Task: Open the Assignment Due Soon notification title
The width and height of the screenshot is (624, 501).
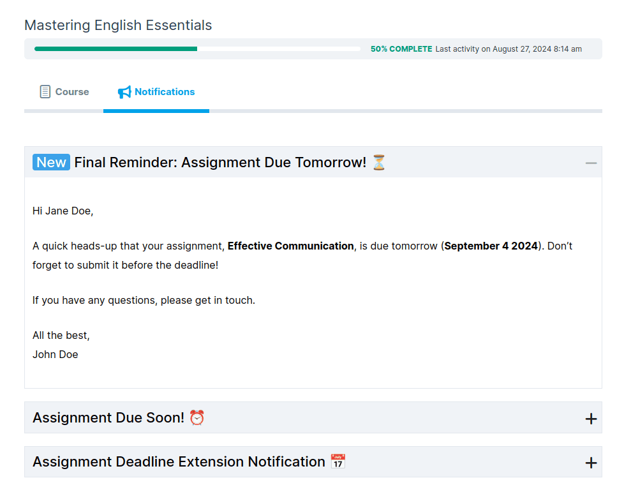Action: (108, 418)
